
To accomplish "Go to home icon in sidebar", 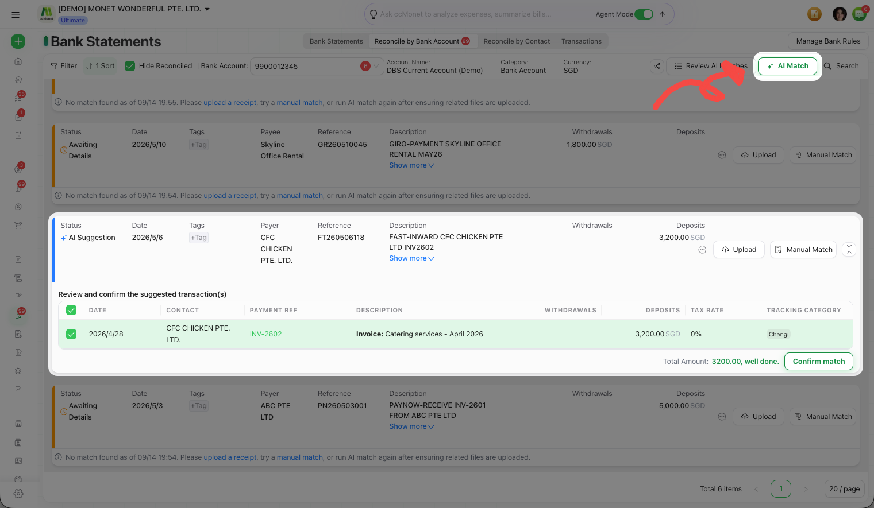I will click(x=18, y=61).
